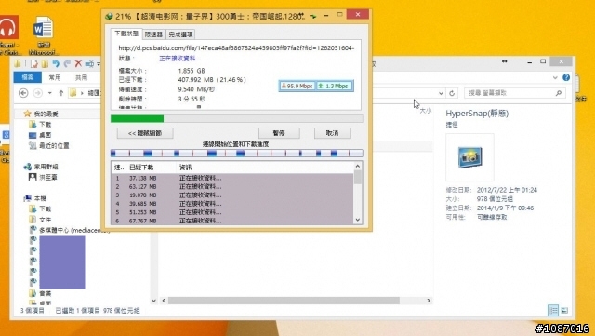Click the scroll down arrow of connection list

tap(357, 220)
